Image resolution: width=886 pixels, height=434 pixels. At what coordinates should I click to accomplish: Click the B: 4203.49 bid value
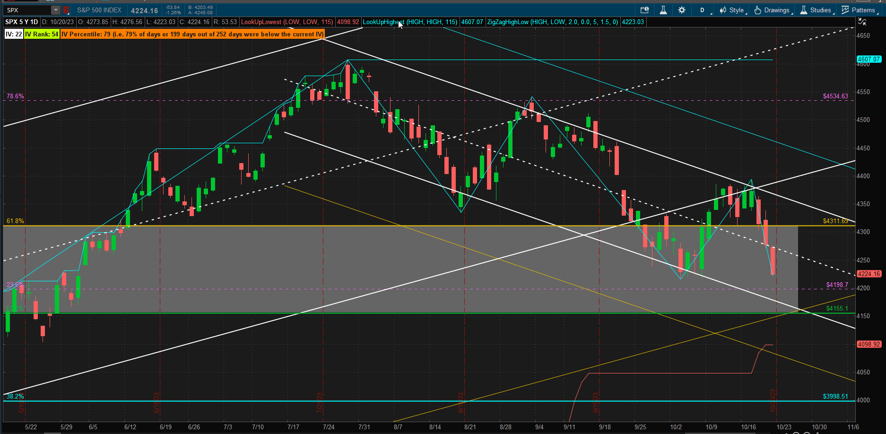[x=200, y=8]
